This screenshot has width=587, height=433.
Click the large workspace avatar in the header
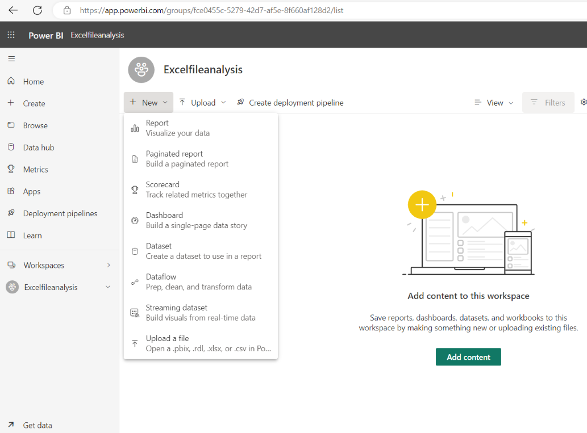pos(141,70)
